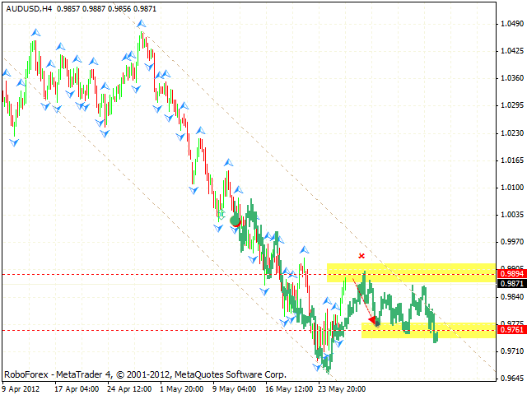The width and height of the screenshot is (527, 395).
Task: Click the black 0.9871 current price tag
Action: pos(512,283)
